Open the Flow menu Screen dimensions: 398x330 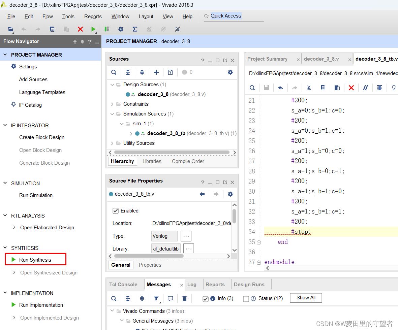48,16
